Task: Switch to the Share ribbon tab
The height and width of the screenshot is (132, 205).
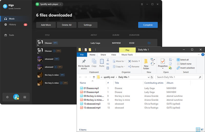Action: click(103, 55)
